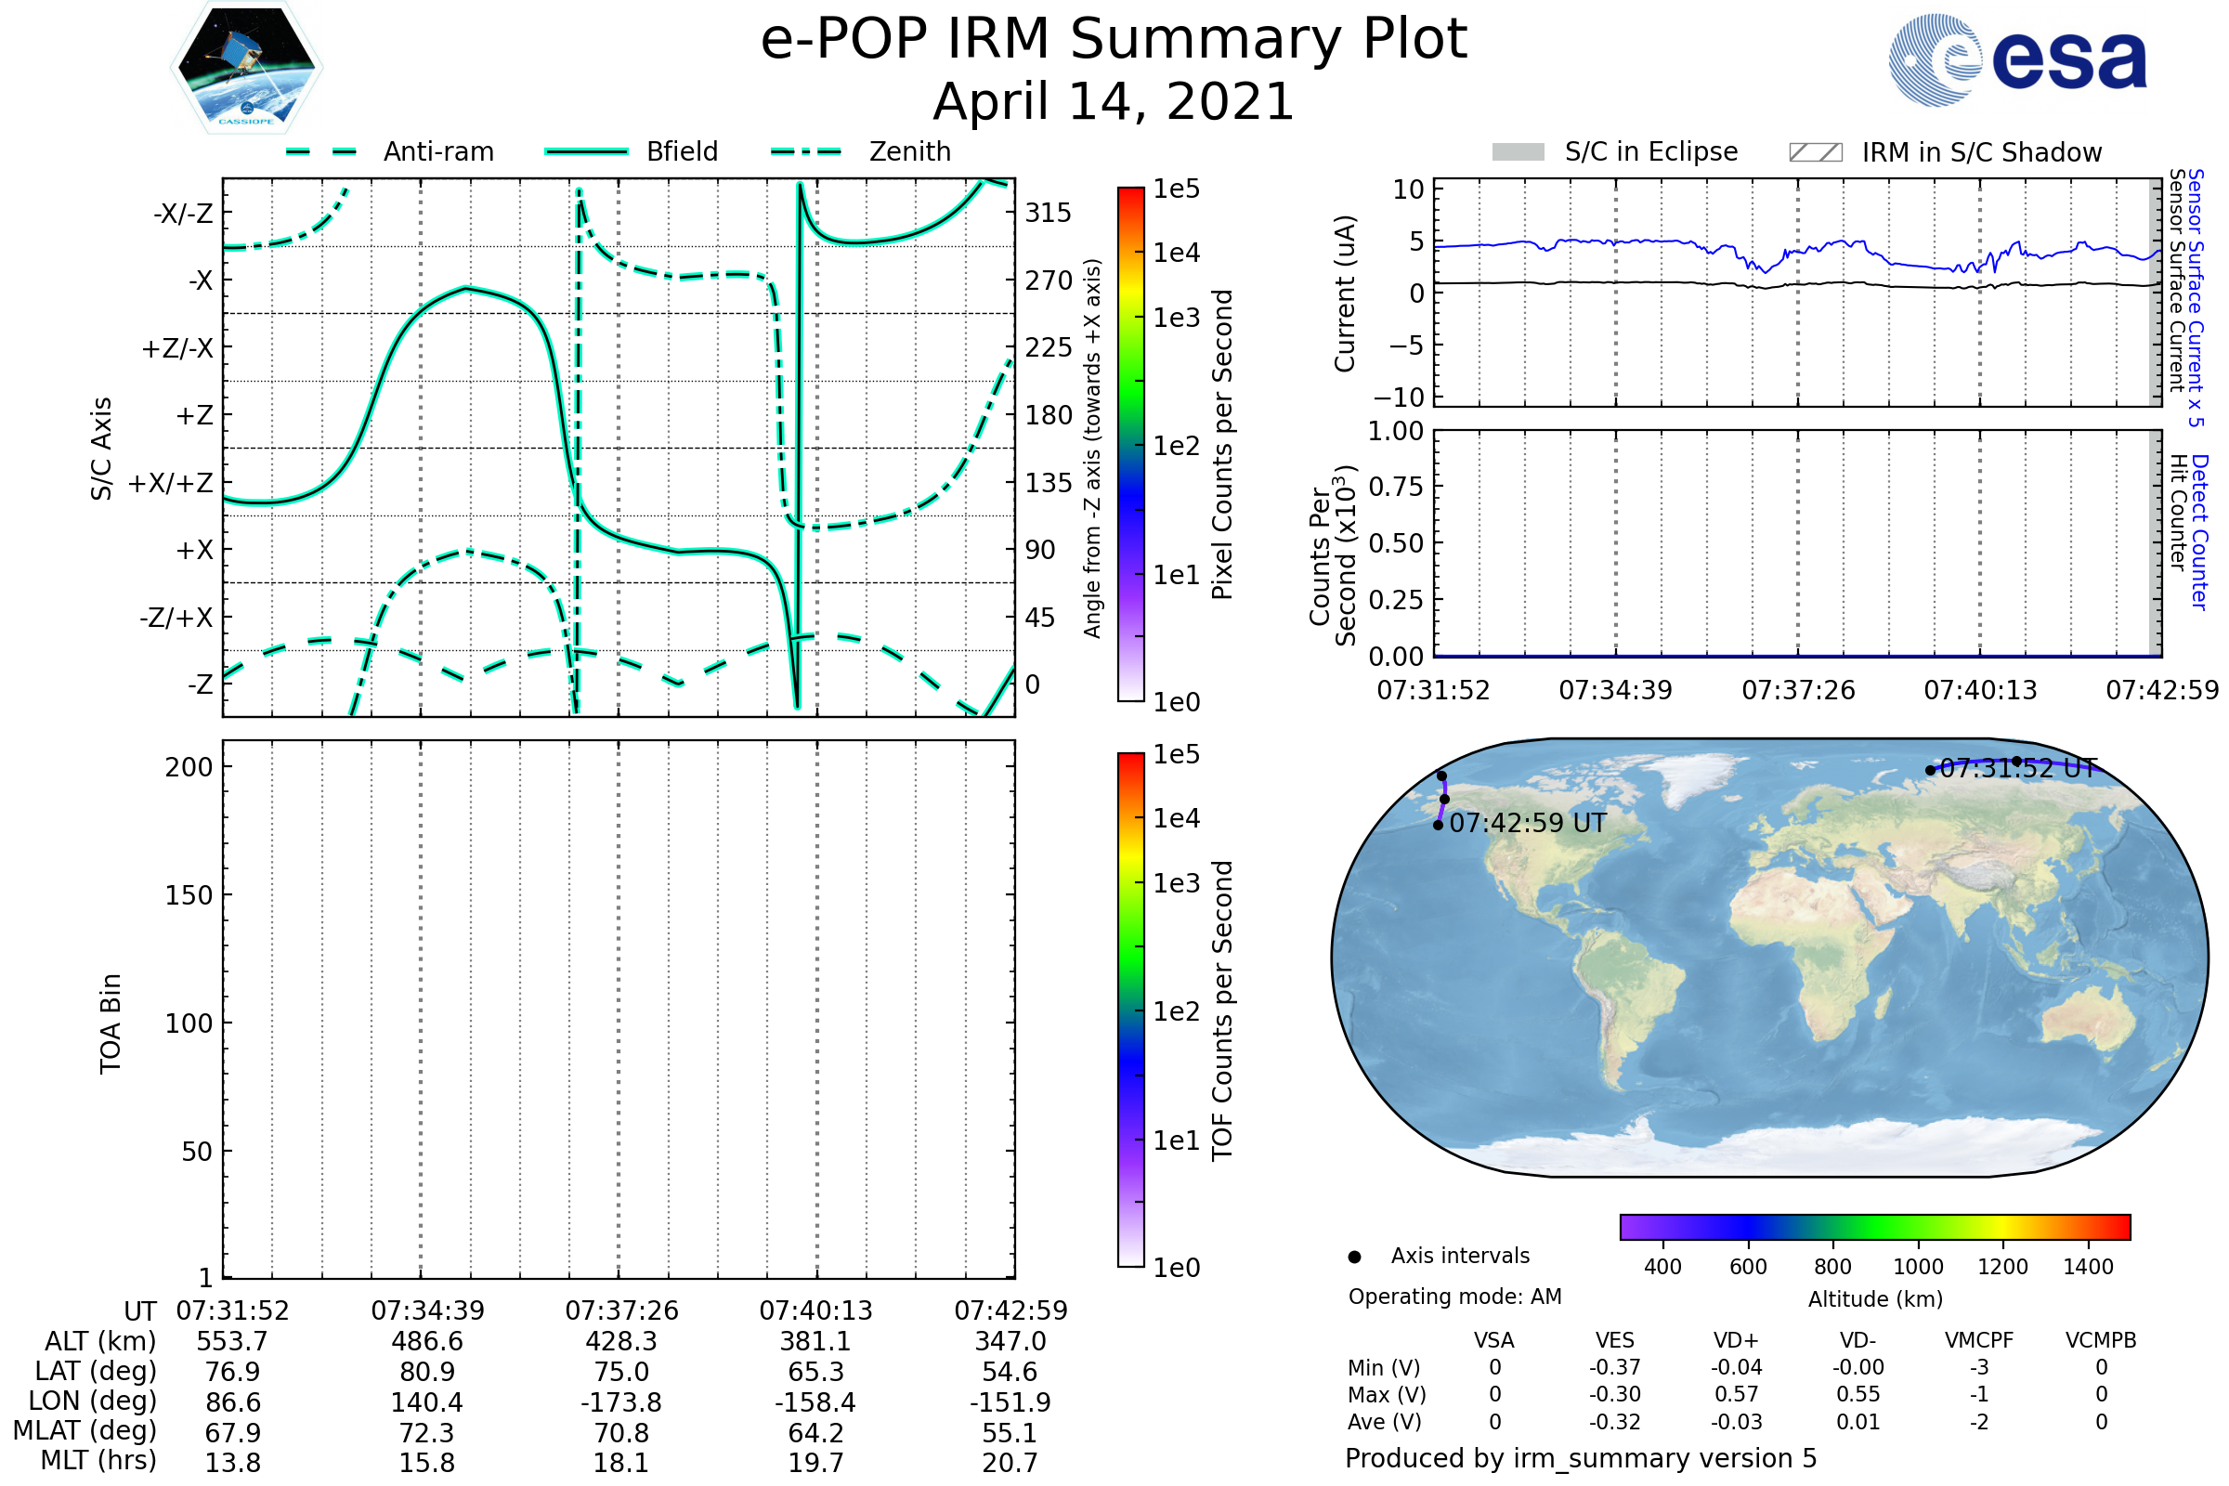Click the IRM in S/C Shadow hatched patch
2229x1486 pixels.
(x=1815, y=152)
